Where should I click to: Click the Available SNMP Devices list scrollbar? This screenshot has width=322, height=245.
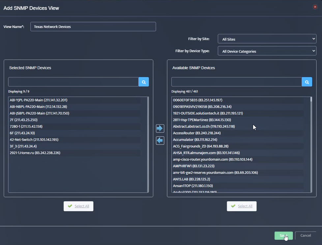(311, 145)
